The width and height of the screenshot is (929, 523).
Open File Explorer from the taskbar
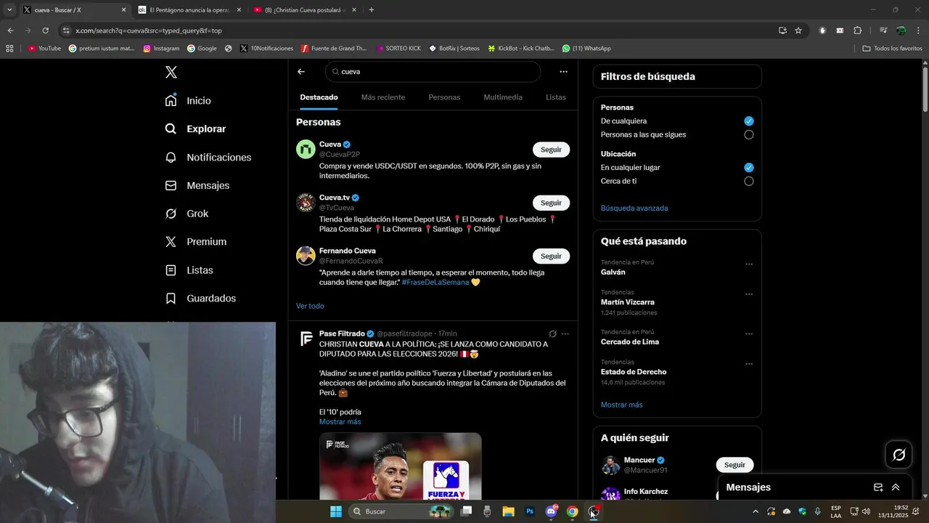tap(508, 511)
